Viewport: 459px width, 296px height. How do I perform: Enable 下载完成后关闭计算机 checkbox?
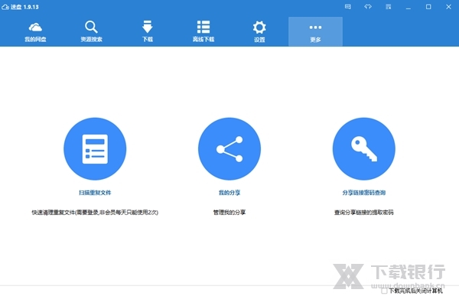[x=384, y=291]
